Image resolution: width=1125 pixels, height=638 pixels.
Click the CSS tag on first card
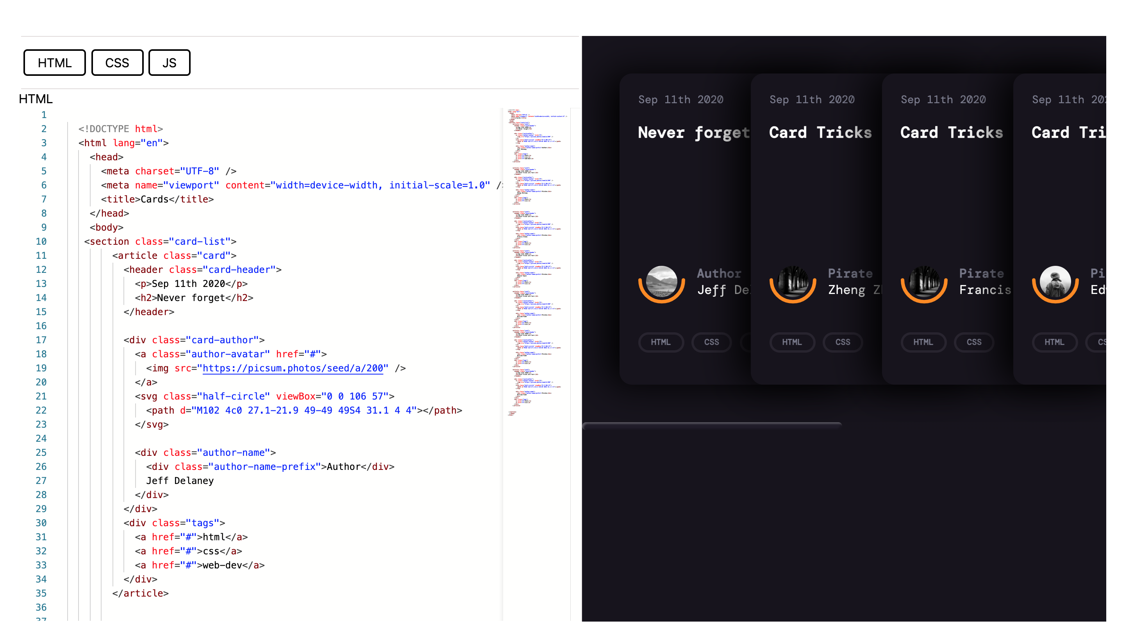(x=711, y=342)
